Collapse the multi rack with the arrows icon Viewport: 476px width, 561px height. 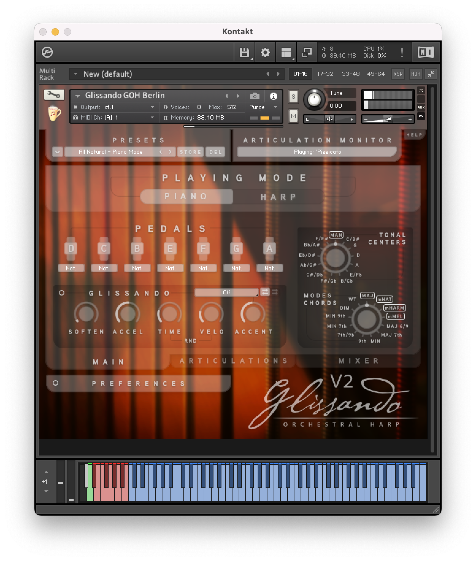pos(431,74)
